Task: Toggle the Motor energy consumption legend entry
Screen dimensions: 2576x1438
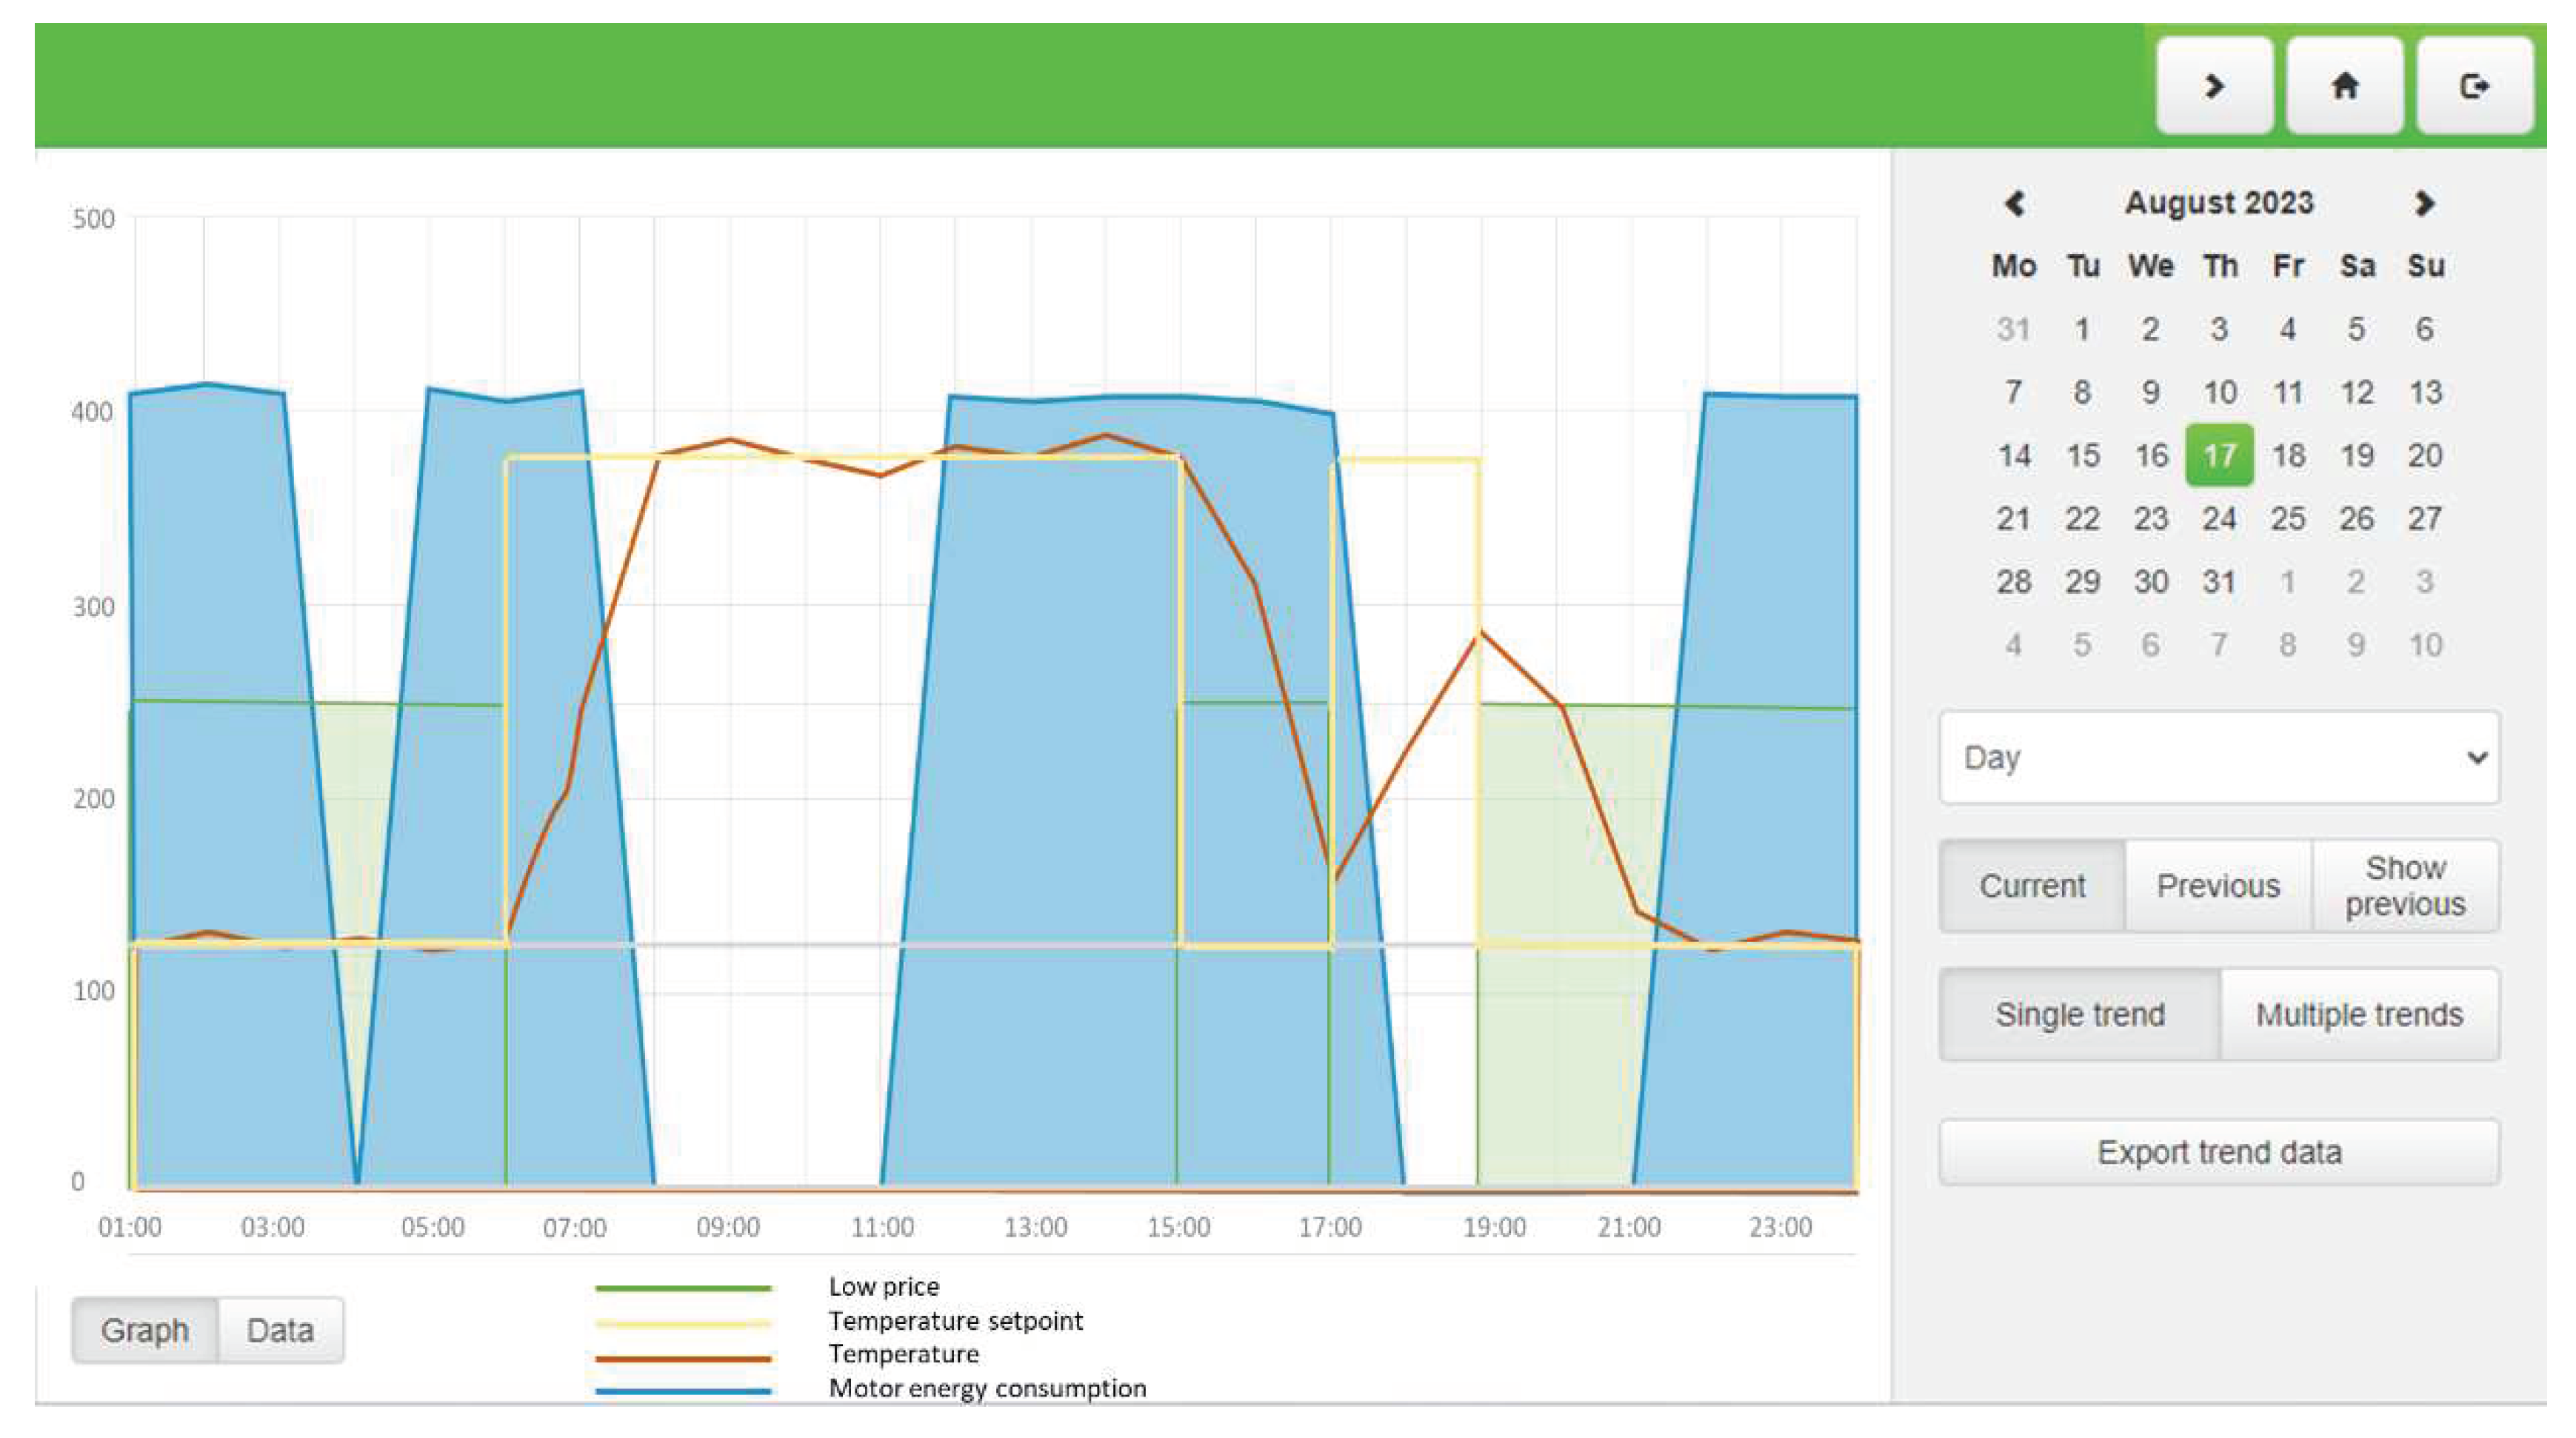Action: (986, 1388)
